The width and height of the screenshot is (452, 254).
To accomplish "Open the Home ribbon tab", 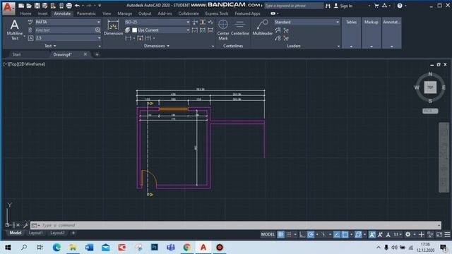I will pyautogui.click(x=25, y=13).
